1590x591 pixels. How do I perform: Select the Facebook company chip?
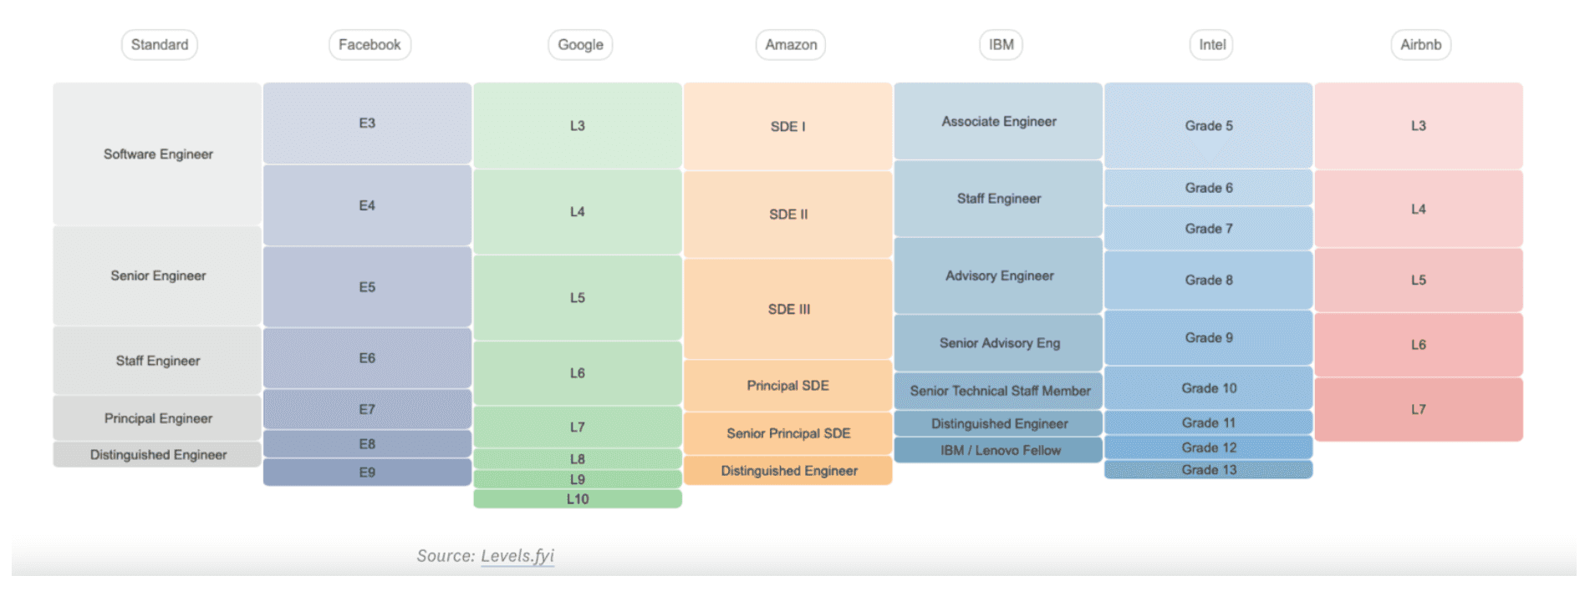pyautogui.click(x=369, y=45)
